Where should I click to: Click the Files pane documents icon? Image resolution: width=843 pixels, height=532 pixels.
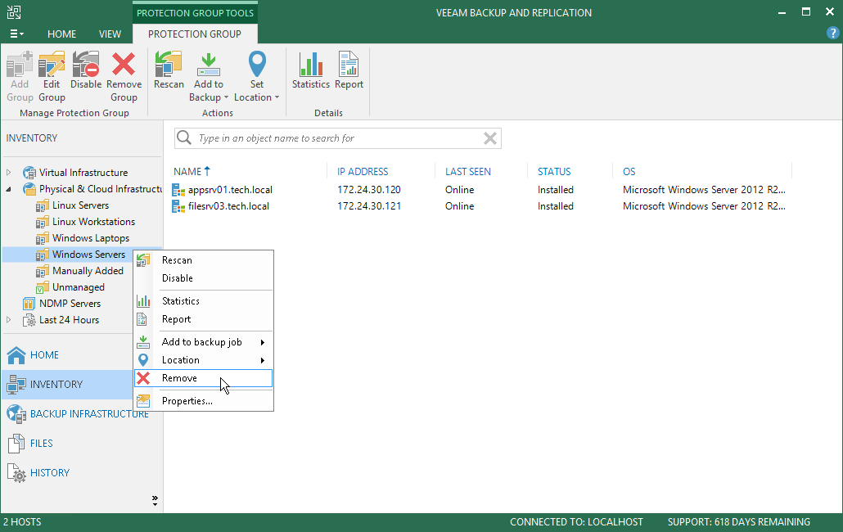tap(16, 444)
